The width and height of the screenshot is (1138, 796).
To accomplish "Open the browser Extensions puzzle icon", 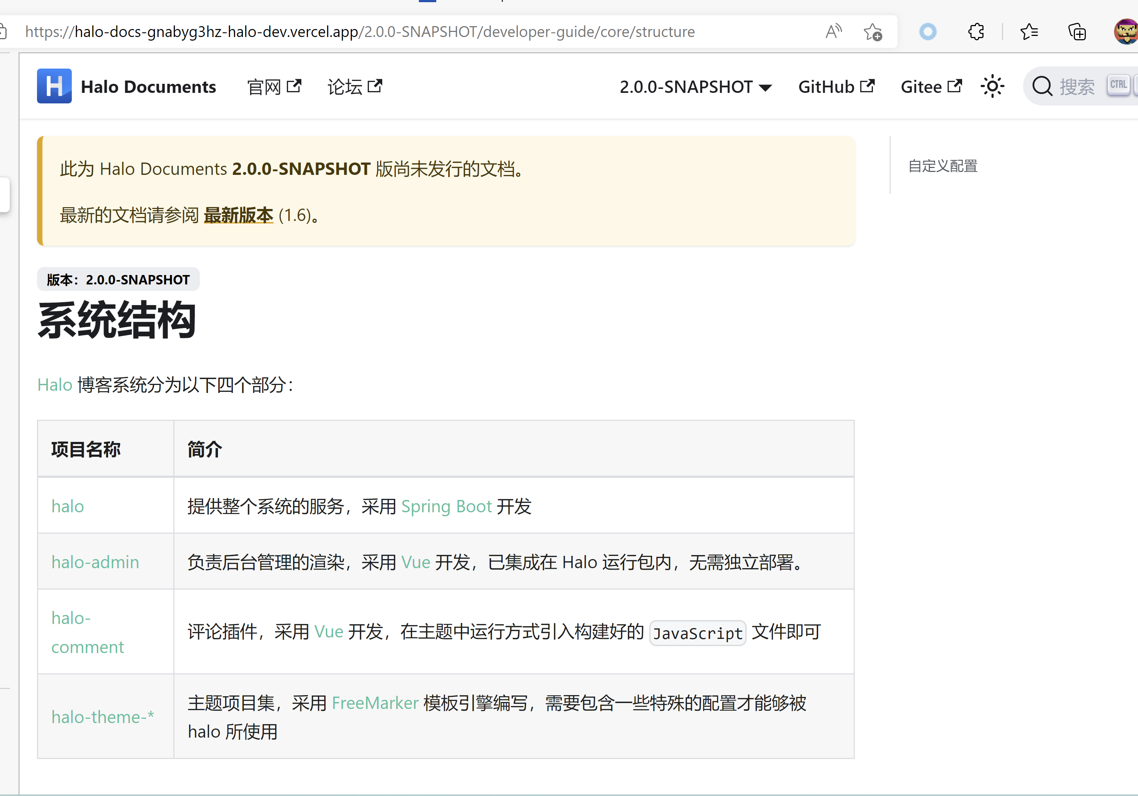I will [976, 31].
